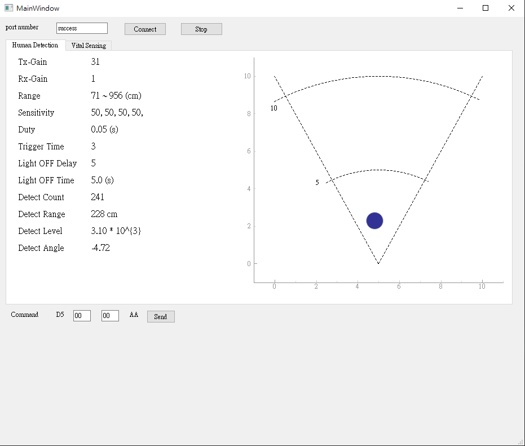Click the 5 arc label on the radar plot
Screen dimensions: 525x446
pos(317,183)
